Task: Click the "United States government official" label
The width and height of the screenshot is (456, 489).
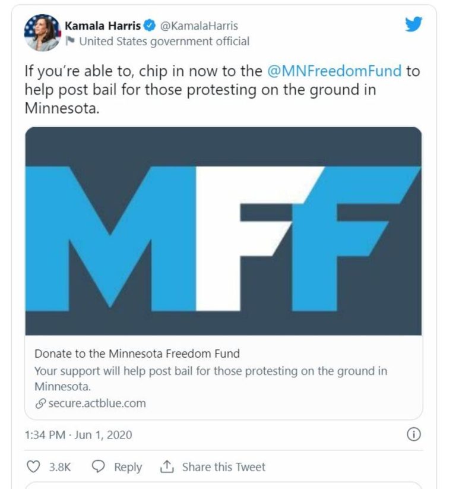Action: tap(164, 42)
